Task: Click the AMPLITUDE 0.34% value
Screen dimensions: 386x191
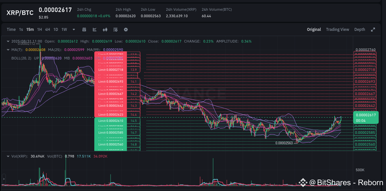Action: [x=246, y=41]
